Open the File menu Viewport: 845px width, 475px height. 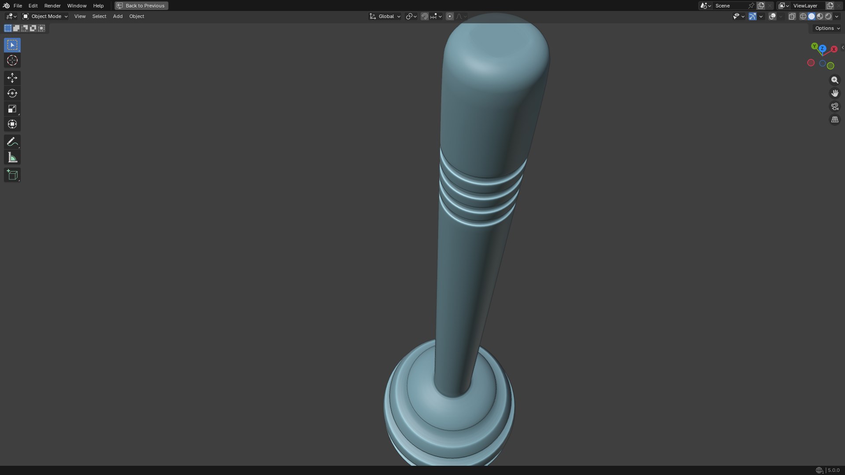click(18, 6)
